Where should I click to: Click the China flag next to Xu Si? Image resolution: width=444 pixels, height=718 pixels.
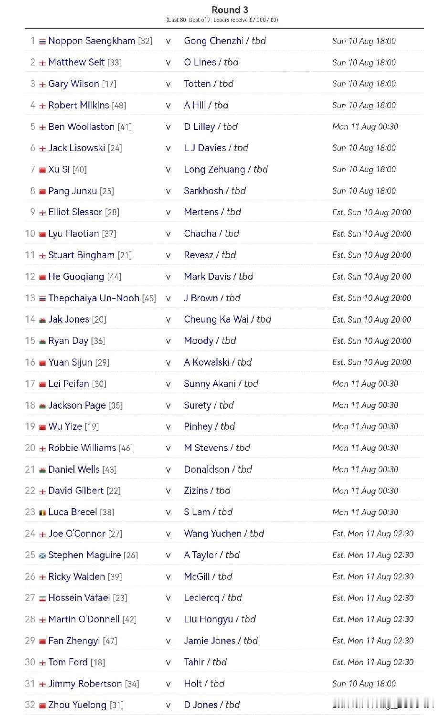(x=42, y=170)
